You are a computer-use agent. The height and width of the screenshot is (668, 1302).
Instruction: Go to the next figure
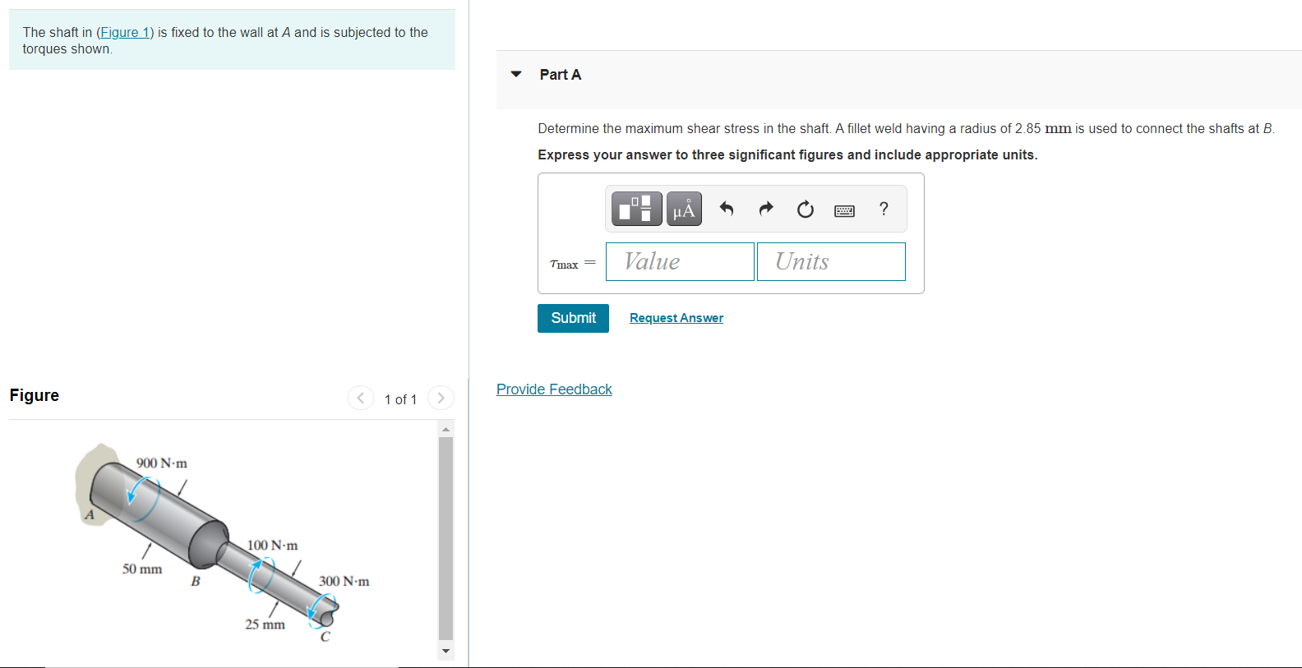[x=441, y=398]
